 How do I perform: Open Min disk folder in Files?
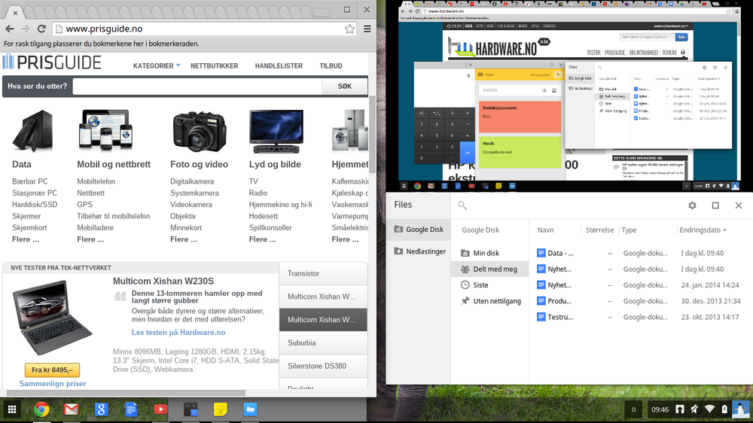click(490, 253)
